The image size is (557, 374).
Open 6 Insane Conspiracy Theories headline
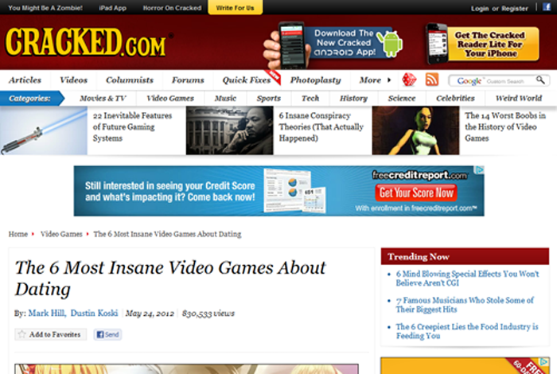point(321,127)
